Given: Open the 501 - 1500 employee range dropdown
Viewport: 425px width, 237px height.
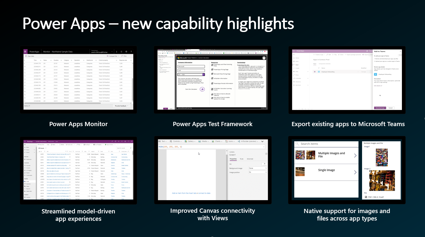Looking at the screenshot, I should coord(191,74).
